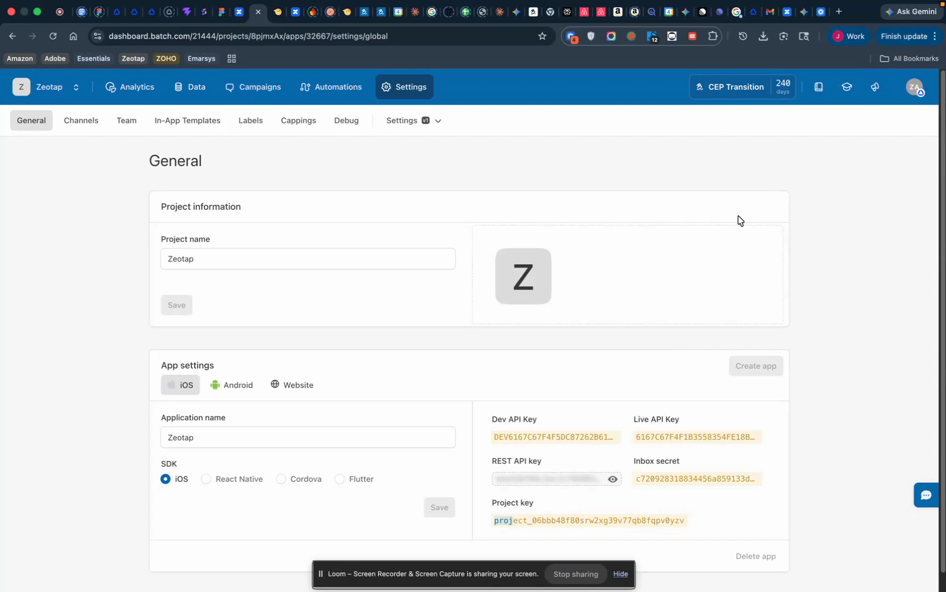Screen dimensions: 946x592
Task: Click the browser history clock icon
Action: tap(743, 36)
